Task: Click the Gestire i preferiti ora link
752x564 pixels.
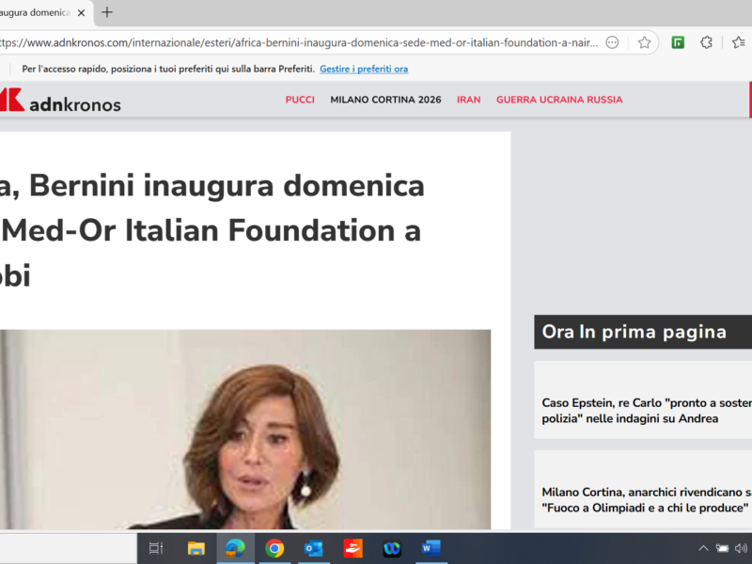Action: pyautogui.click(x=364, y=69)
